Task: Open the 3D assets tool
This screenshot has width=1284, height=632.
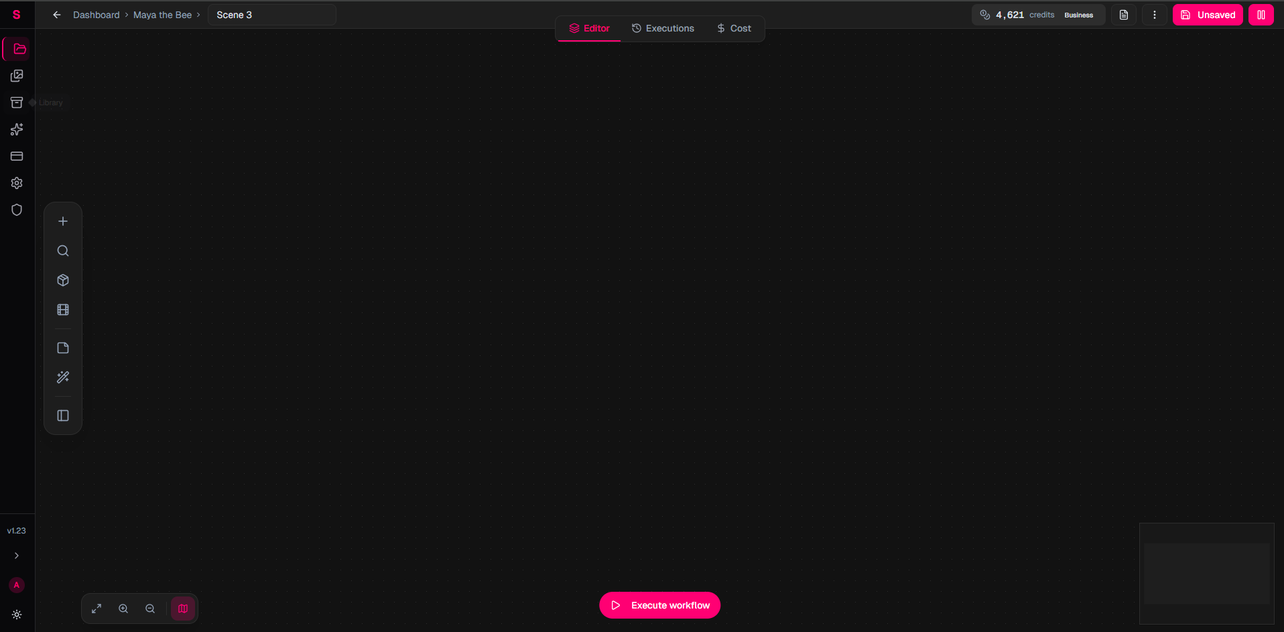Action: point(62,280)
